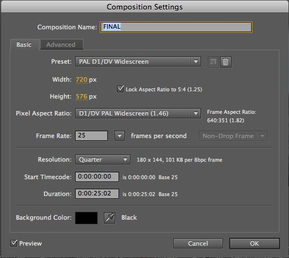Click the Width value 720
This screenshot has width=289, height=258.
click(81, 79)
